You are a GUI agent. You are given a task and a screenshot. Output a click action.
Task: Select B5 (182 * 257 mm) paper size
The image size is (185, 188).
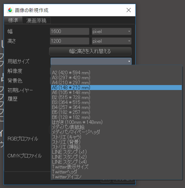pos(116,112)
